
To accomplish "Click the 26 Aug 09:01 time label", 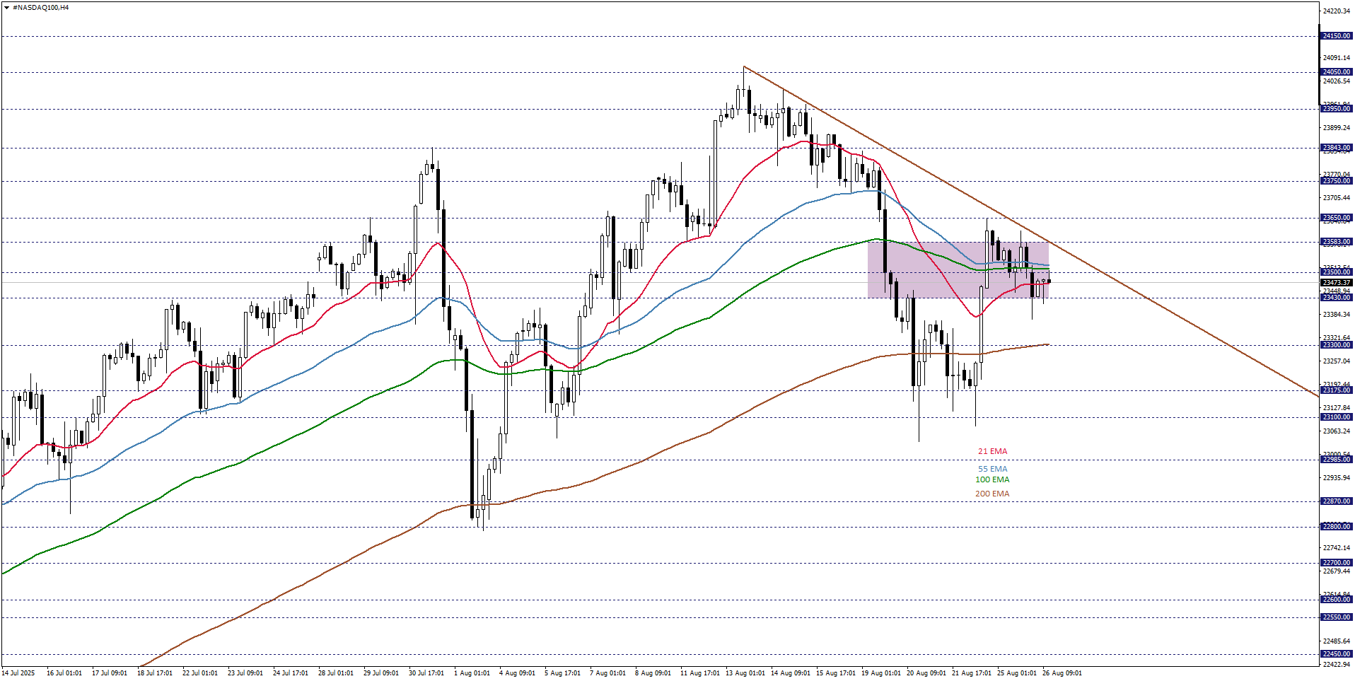I will pyautogui.click(x=1062, y=673).
